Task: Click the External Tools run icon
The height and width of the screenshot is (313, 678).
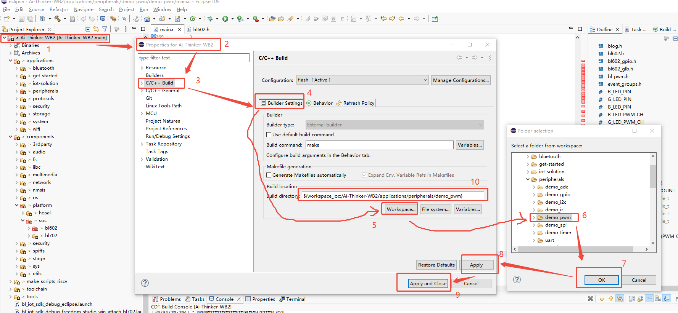Action: coord(256,19)
